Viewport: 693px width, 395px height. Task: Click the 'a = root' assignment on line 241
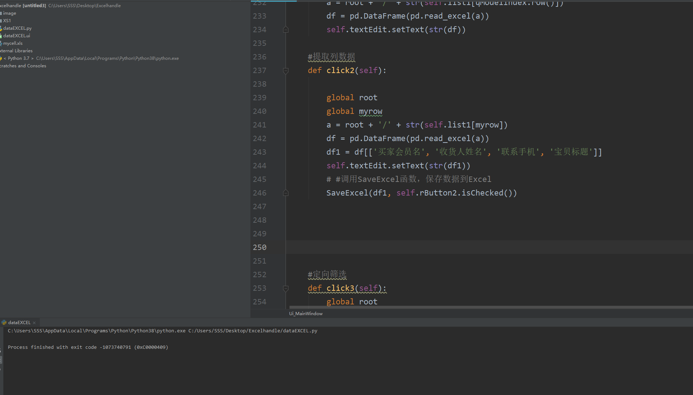(x=417, y=125)
